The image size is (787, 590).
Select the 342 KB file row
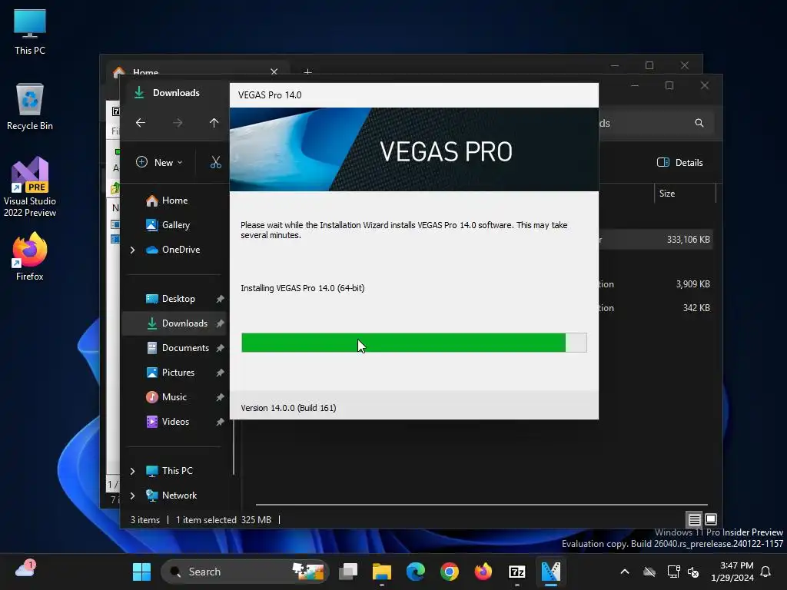[656, 307]
